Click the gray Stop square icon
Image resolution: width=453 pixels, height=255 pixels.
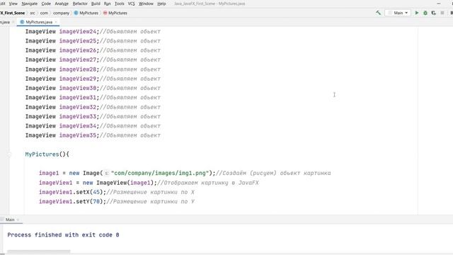coord(442,13)
